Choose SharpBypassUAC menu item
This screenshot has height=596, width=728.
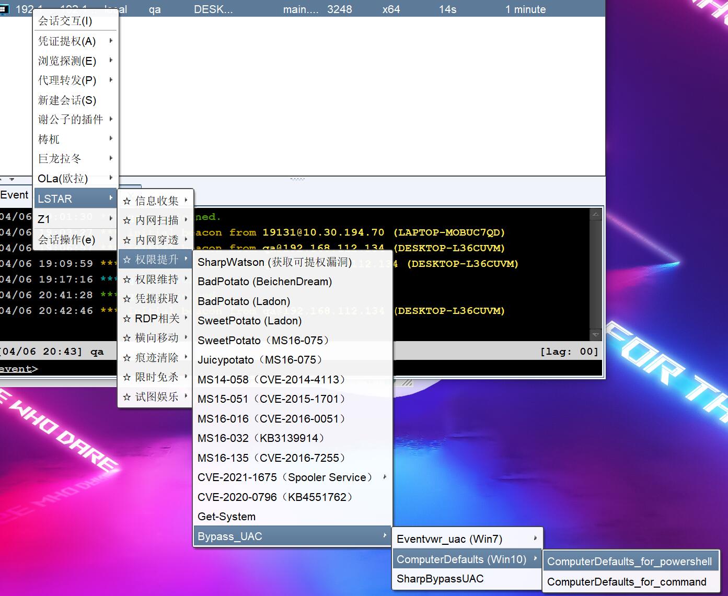(x=467, y=579)
